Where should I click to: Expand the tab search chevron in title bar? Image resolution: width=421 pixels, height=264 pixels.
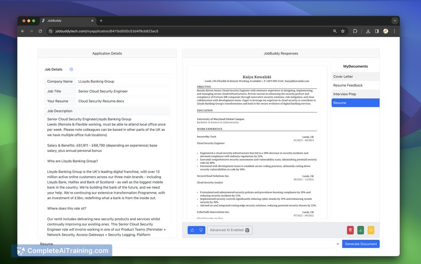pos(395,21)
